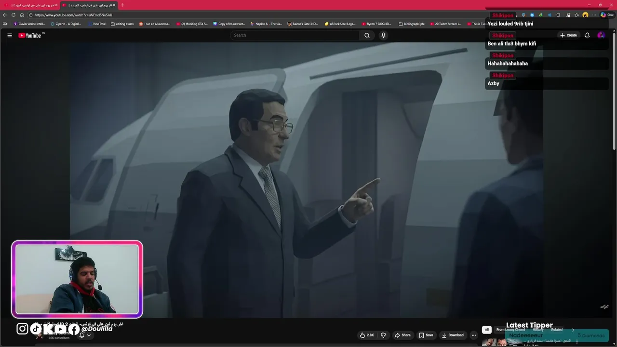Image resolution: width=617 pixels, height=347 pixels.
Task: Open the bibliographi pfe bookmark folder
Action: click(412, 24)
